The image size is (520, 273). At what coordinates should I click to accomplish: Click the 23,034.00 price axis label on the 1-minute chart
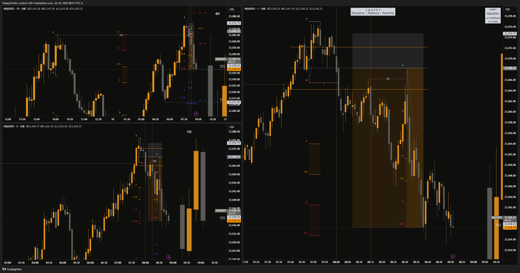tap(510, 249)
